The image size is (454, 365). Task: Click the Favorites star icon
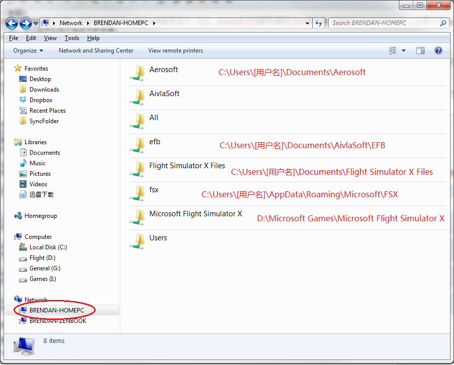point(18,68)
